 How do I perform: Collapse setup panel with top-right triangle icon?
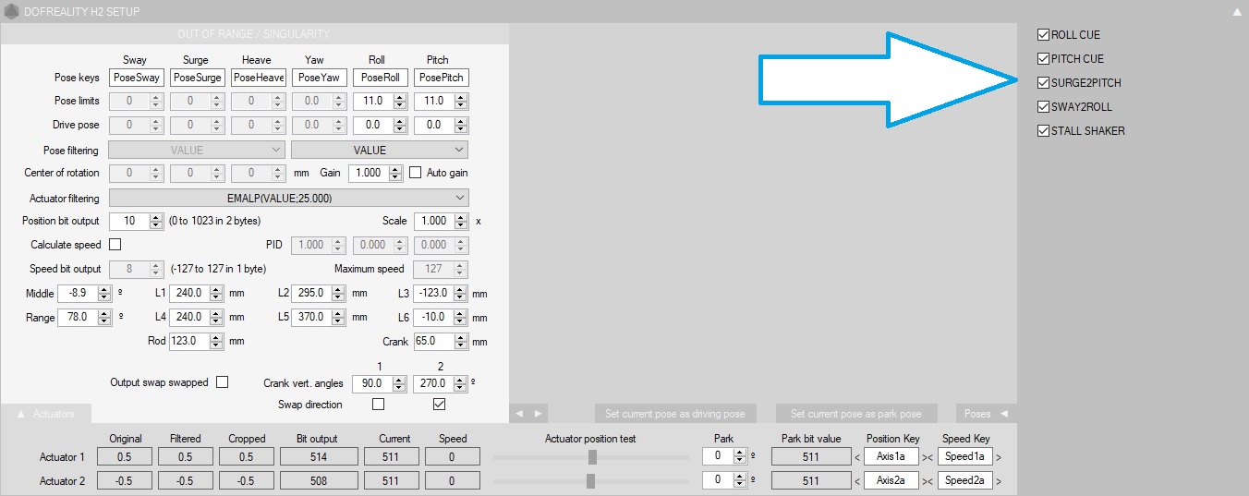click(1236, 11)
